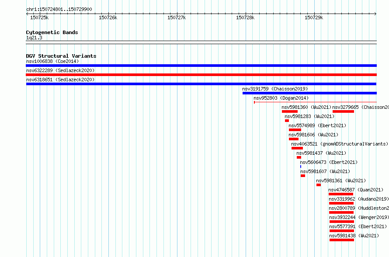Click the 150726k ruler mark
The width and height of the screenshot is (389, 257).
point(108,17)
